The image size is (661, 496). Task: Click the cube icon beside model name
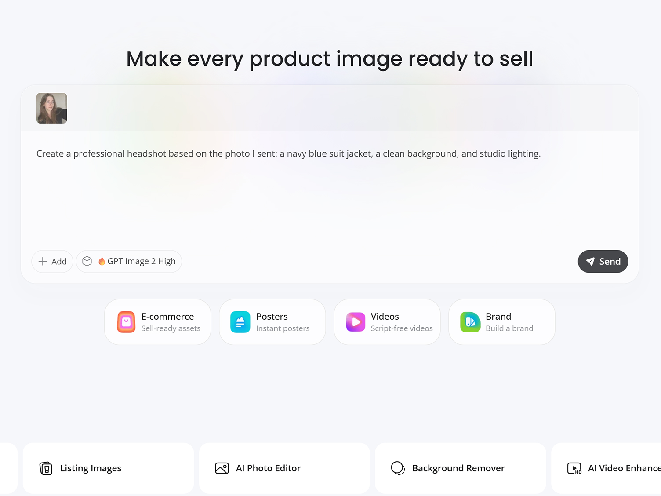click(87, 261)
